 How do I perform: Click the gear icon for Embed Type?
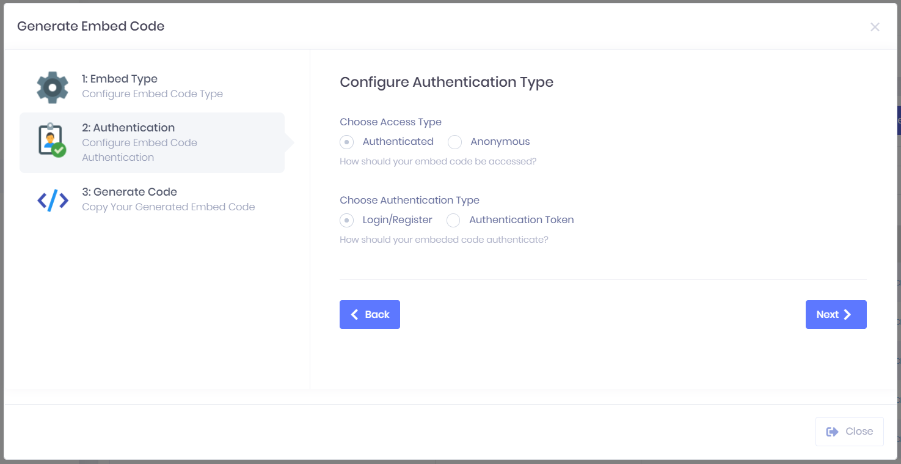coord(53,87)
